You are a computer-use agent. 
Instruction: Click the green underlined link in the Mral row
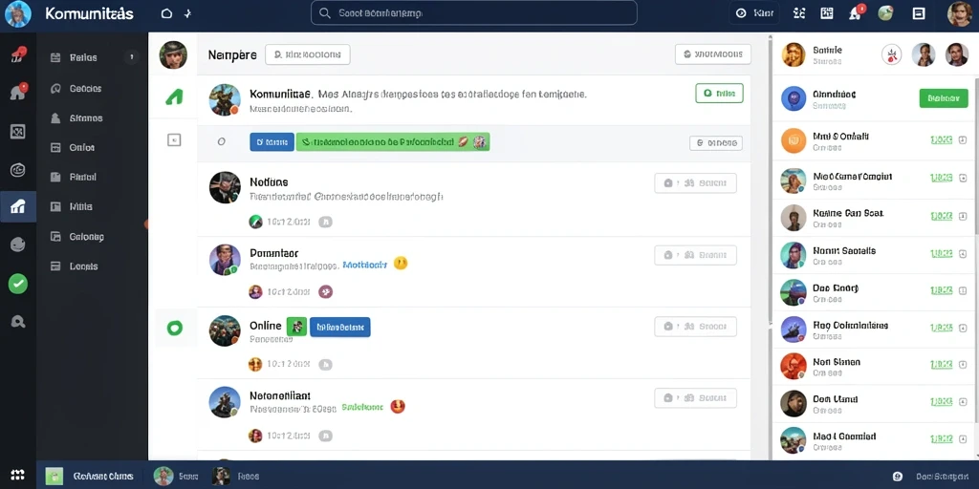(x=942, y=140)
